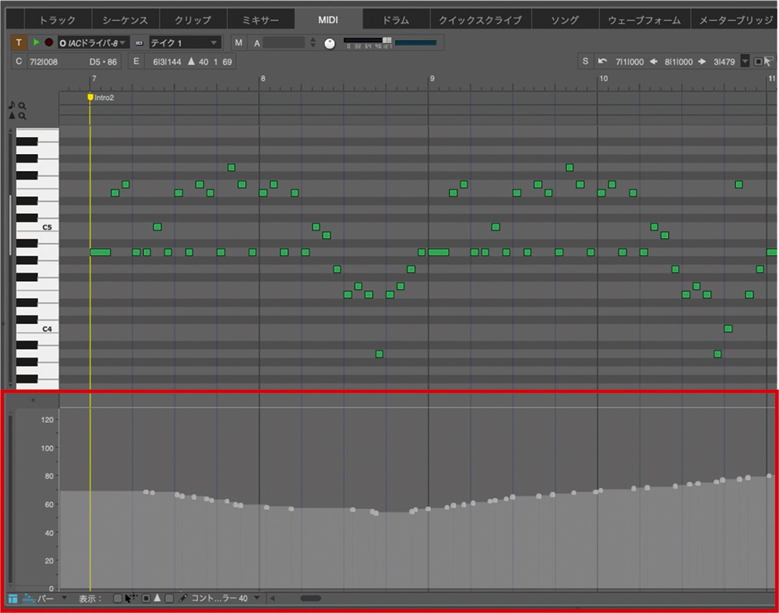Open the ウェーブフォーム tab
779x613 pixels.
[x=644, y=20]
